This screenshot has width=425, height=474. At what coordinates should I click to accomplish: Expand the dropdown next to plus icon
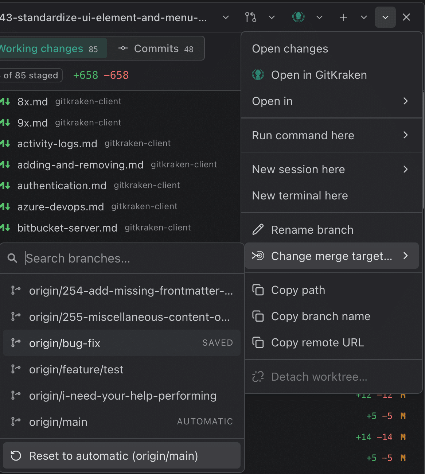(364, 17)
